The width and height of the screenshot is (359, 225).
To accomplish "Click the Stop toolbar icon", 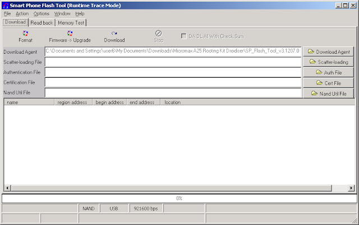I will [x=158, y=34].
